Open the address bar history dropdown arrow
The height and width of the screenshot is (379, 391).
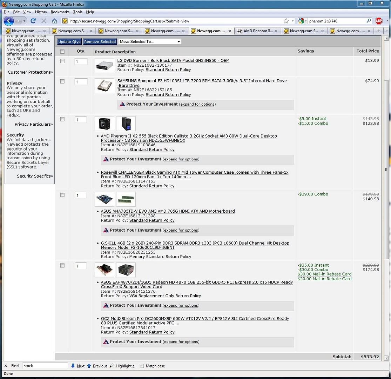coord(293,21)
